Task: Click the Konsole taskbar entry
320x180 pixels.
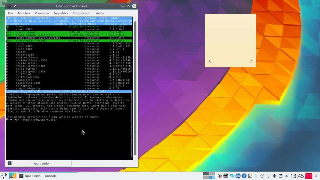Action: point(48,176)
